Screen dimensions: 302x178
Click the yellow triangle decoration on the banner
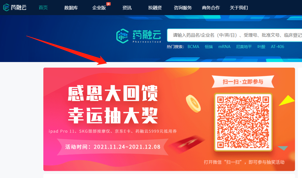[287, 100]
